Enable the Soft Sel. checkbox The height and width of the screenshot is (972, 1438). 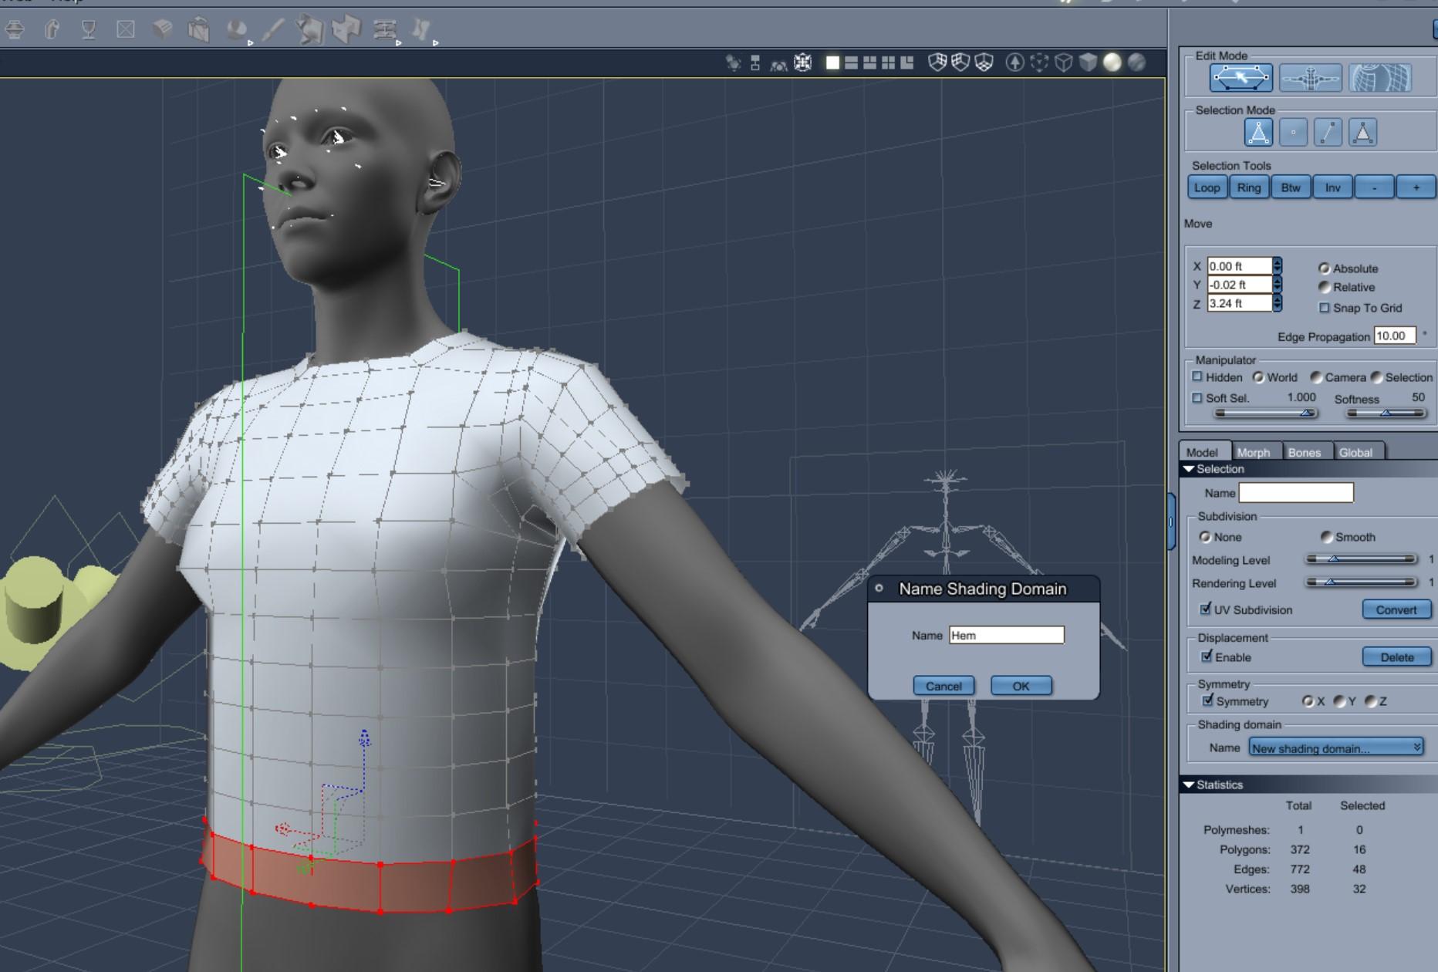click(x=1197, y=398)
